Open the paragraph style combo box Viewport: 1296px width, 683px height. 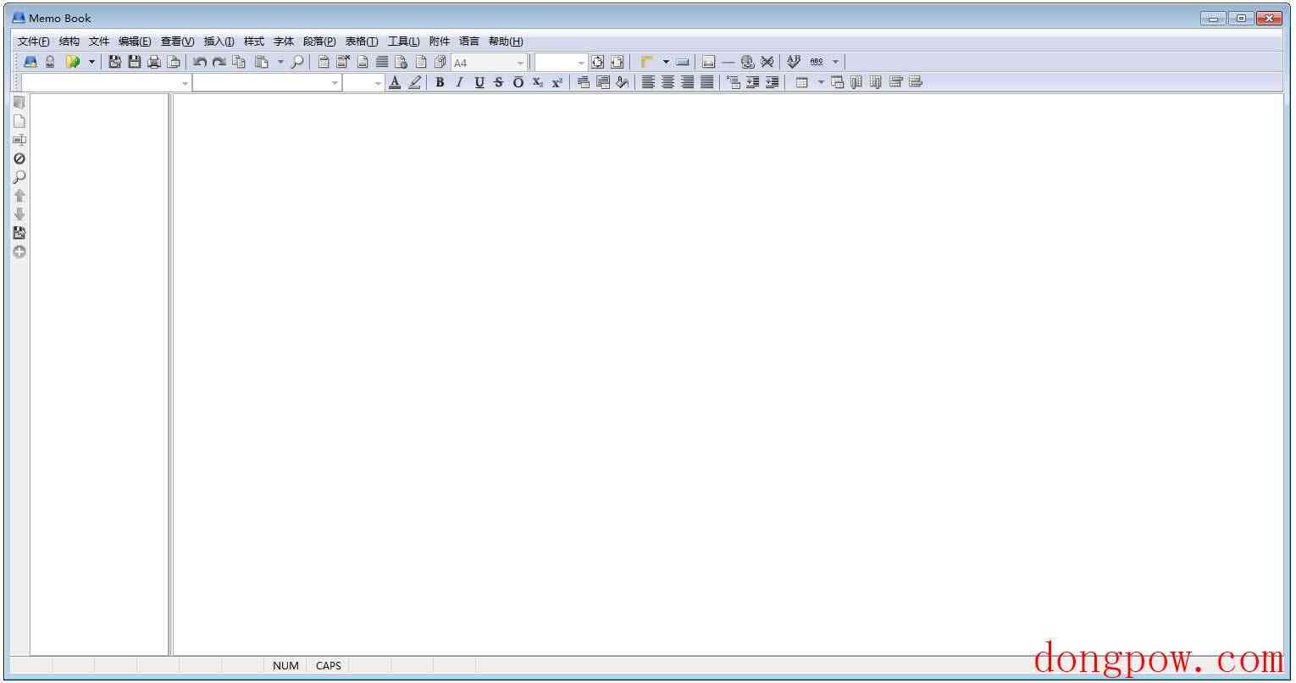pyautogui.click(x=106, y=83)
